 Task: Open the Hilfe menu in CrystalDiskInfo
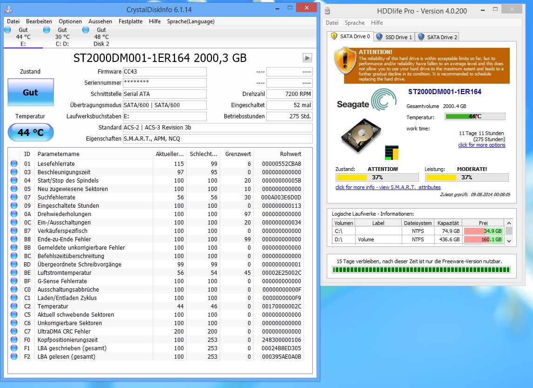(x=155, y=21)
